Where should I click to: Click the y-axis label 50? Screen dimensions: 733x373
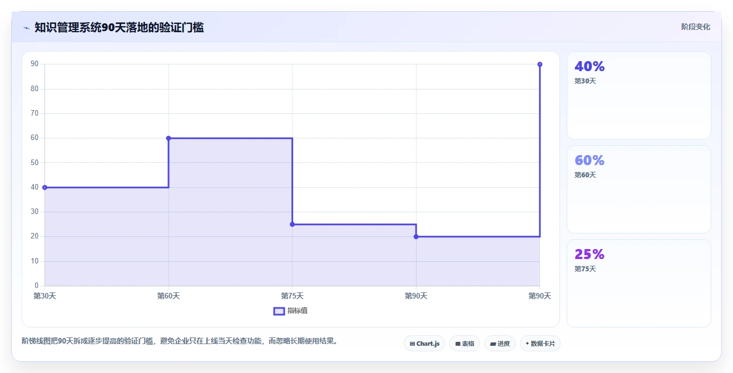[x=34, y=162]
